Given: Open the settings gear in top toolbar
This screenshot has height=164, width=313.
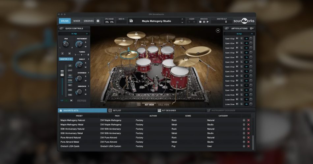Looking at the screenshot, I should pos(98,21).
